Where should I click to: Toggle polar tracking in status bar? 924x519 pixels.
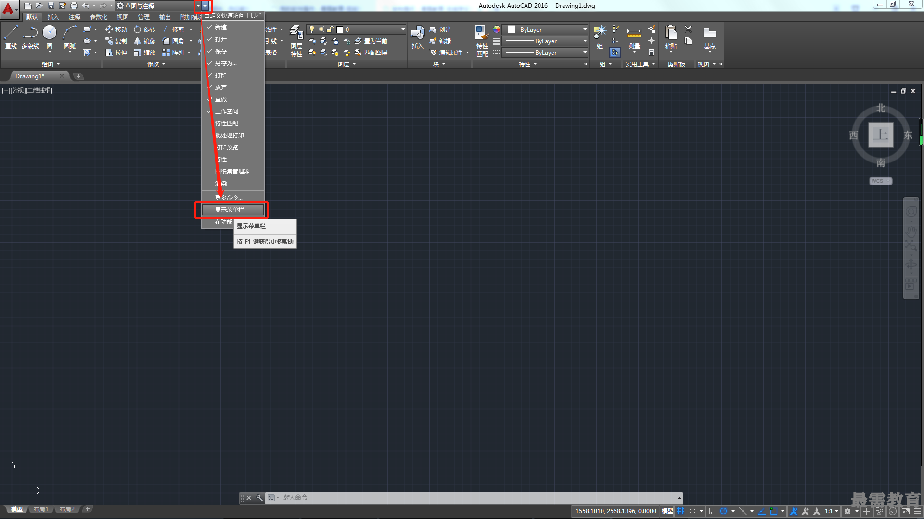(723, 511)
